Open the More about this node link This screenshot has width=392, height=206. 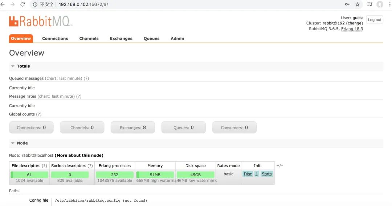(79, 155)
